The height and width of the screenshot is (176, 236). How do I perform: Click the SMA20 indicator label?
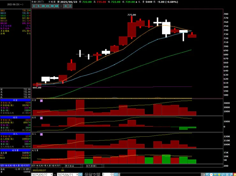3,16
